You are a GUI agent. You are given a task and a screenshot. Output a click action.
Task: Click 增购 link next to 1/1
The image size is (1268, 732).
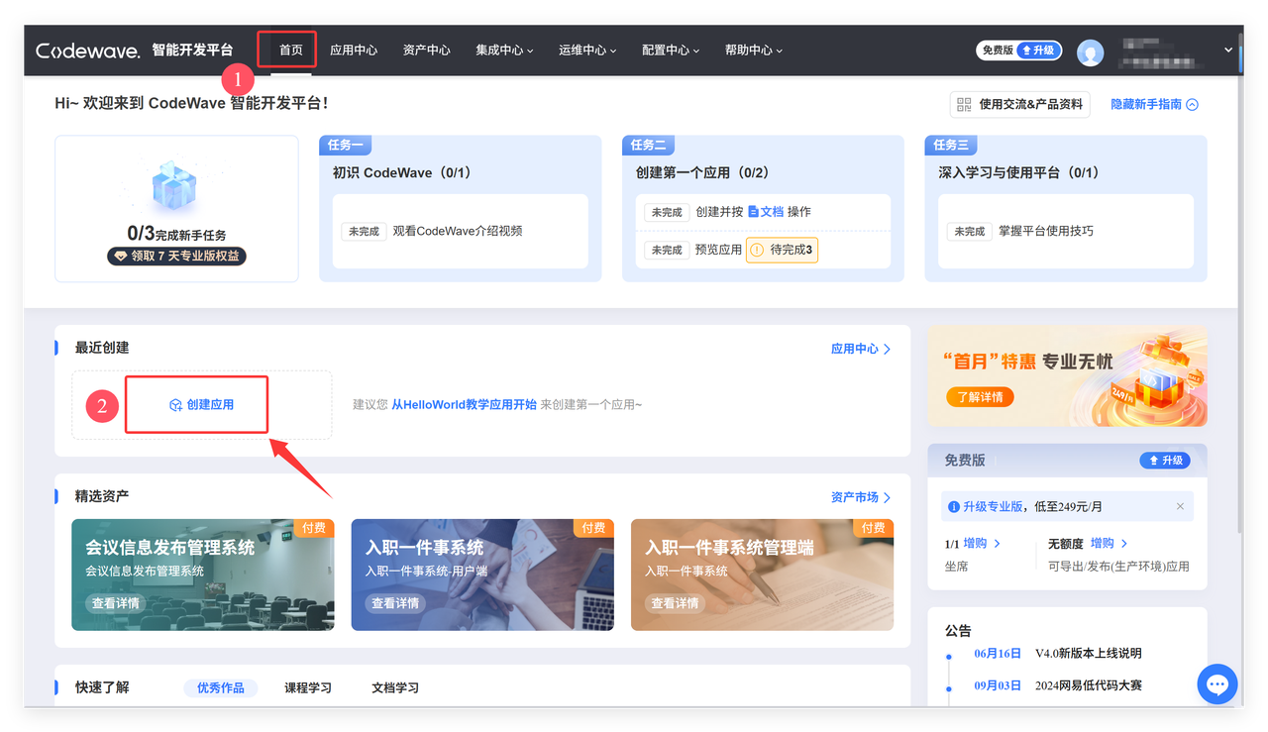pos(982,544)
